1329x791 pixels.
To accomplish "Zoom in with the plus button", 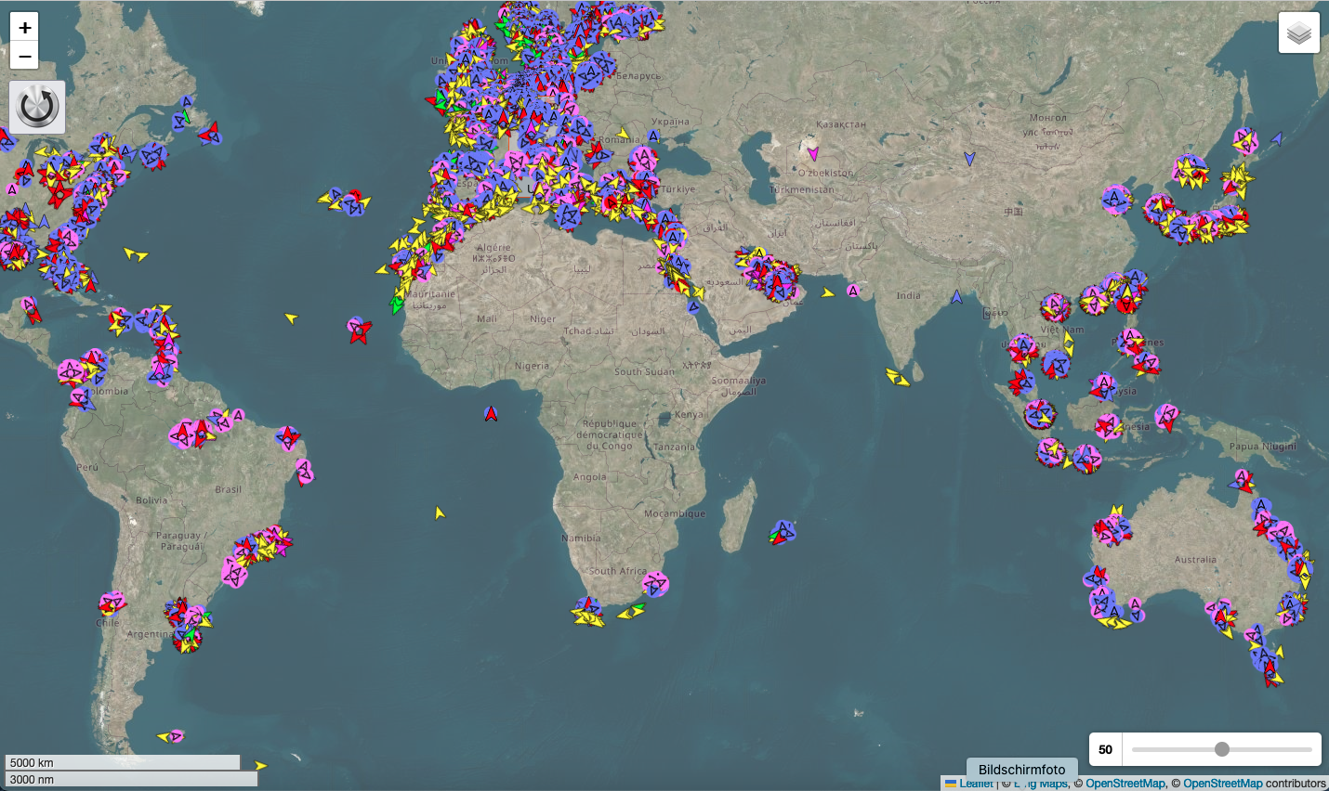I will point(24,27).
